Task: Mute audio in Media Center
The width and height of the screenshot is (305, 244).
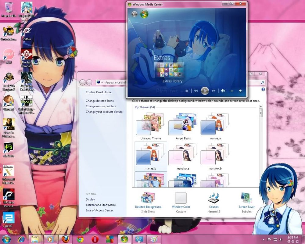Action: click(223, 91)
